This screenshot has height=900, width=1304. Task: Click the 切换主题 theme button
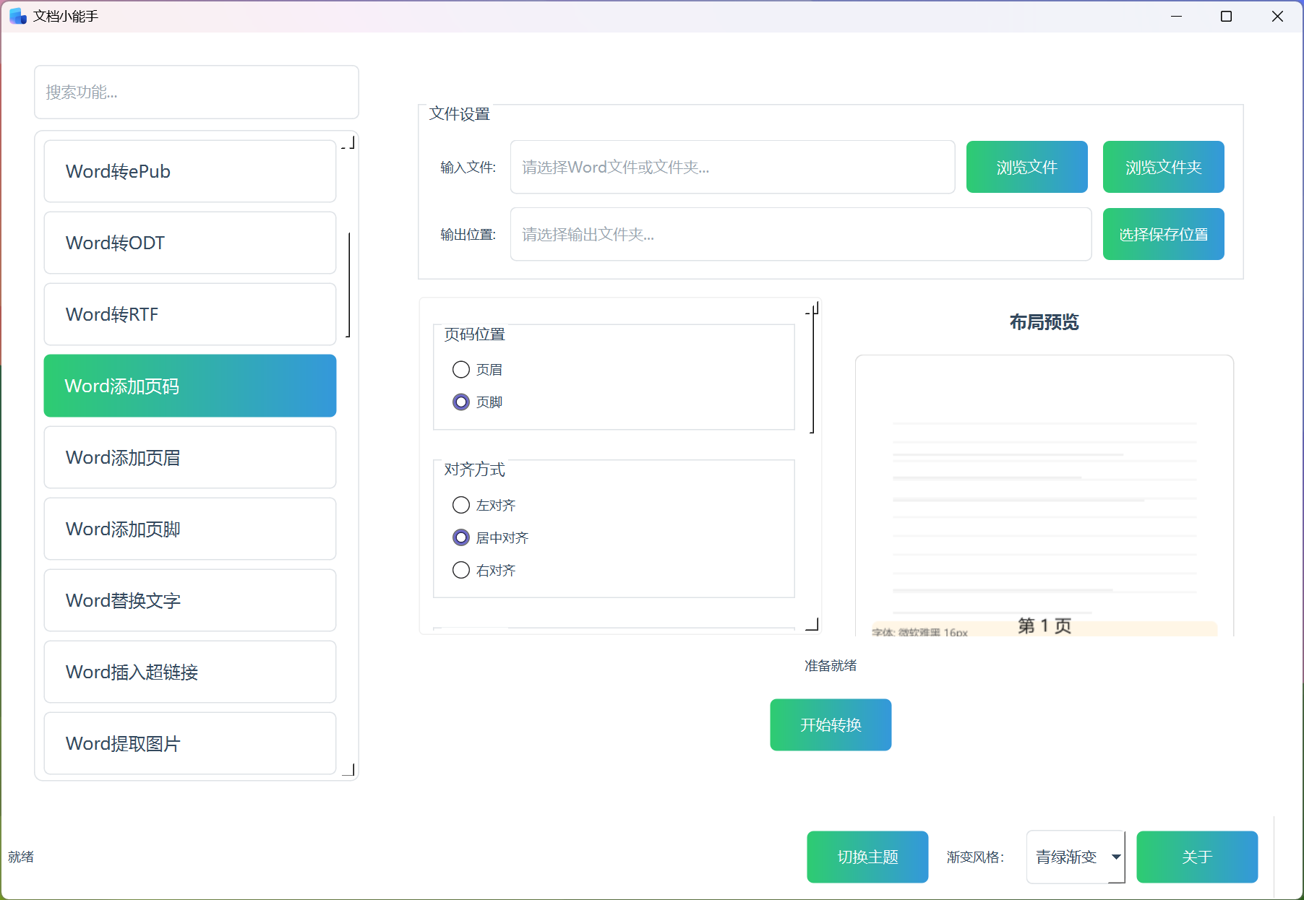pyautogui.click(x=867, y=857)
